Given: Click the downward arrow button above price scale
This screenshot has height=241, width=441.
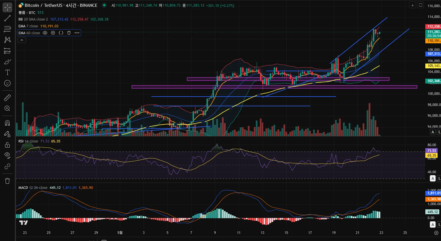Looking at the screenshot, I should point(413,5).
